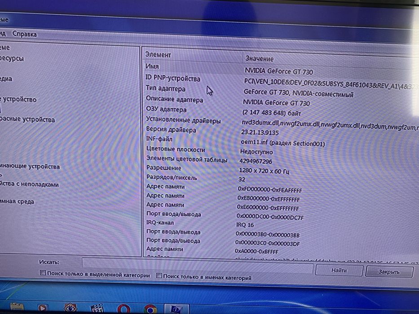
Task: Click the value '4294967296'
Action: click(256, 161)
